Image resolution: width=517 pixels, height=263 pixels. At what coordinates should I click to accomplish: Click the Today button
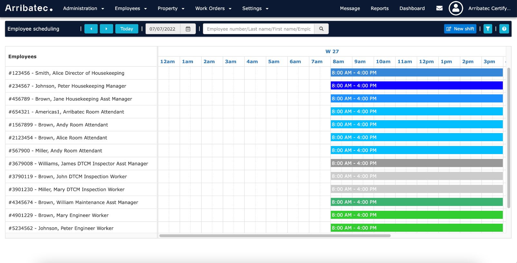[127, 29]
